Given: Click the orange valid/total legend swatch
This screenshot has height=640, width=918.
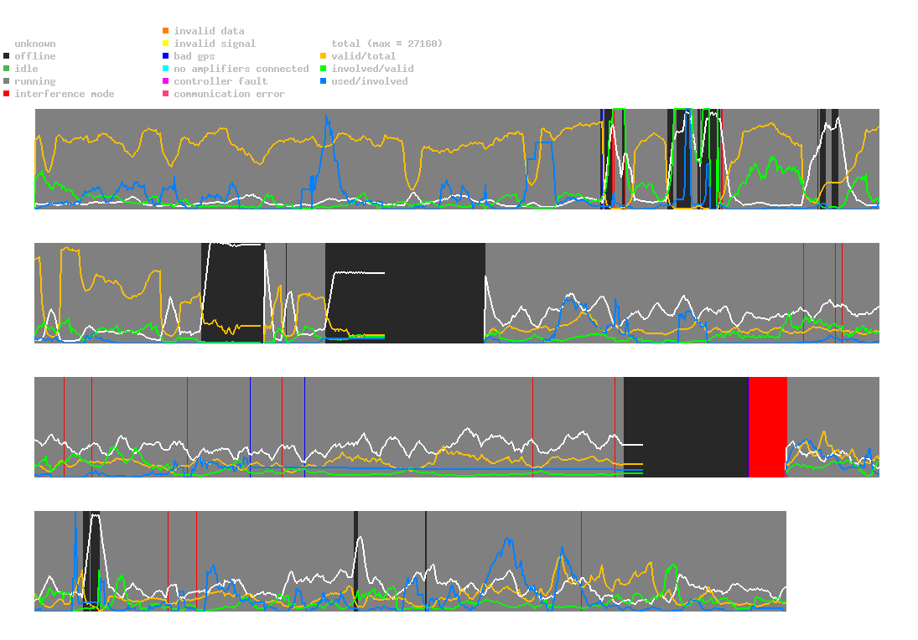Looking at the screenshot, I should (323, 56).
